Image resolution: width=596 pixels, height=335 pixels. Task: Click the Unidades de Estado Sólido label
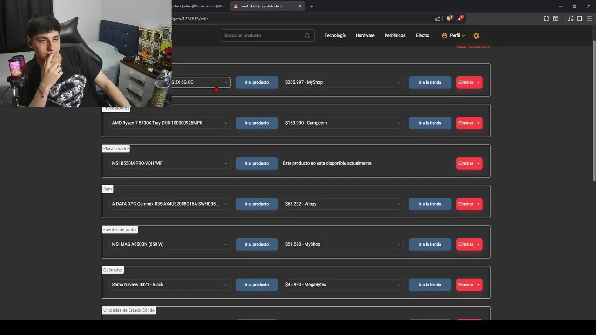pos(129,310)
